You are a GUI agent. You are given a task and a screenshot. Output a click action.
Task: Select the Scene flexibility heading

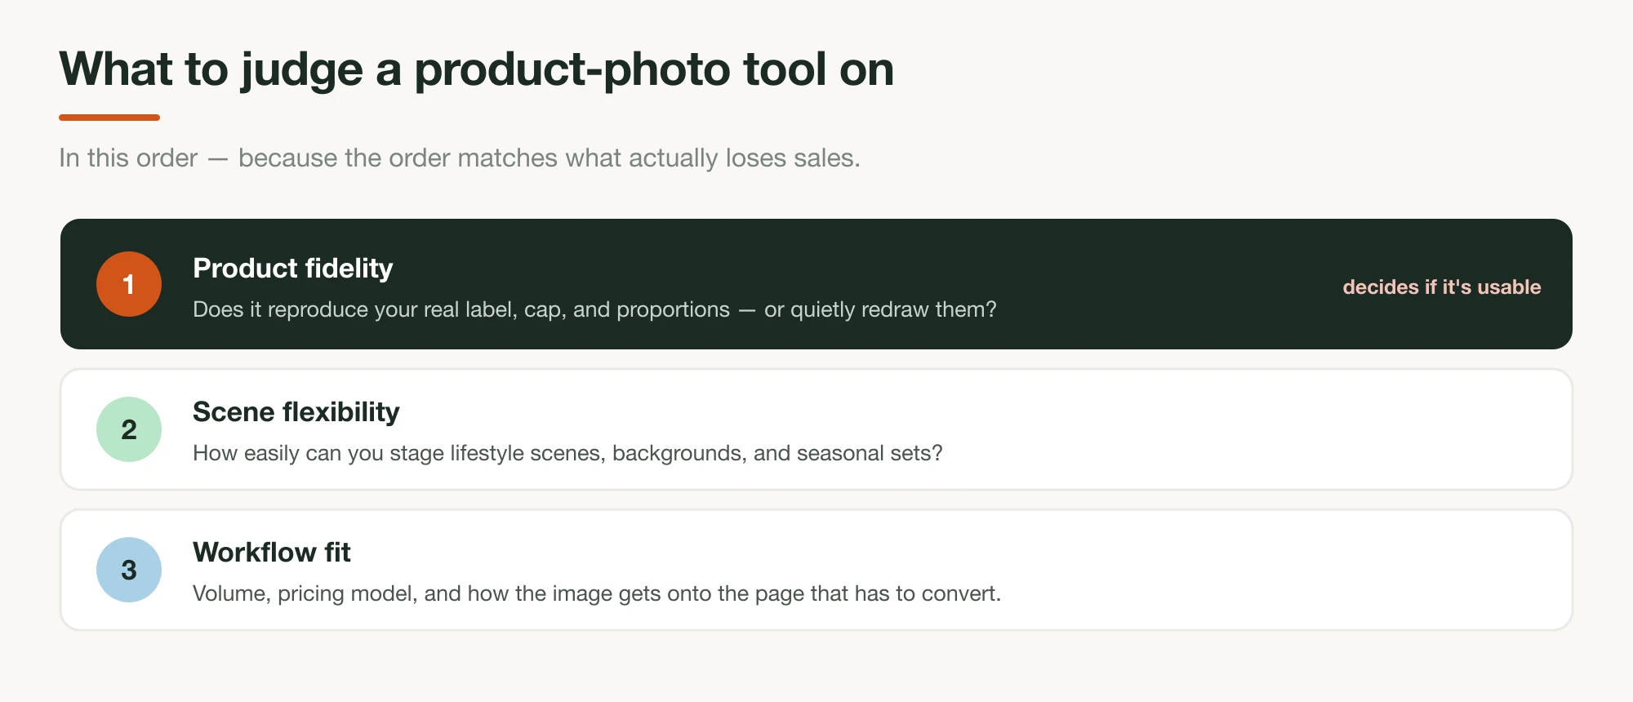coord(296,412)
